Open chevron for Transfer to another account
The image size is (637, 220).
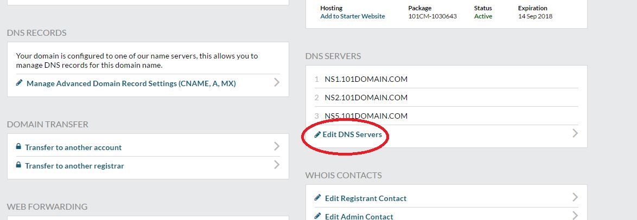click(x=277, y=146)
